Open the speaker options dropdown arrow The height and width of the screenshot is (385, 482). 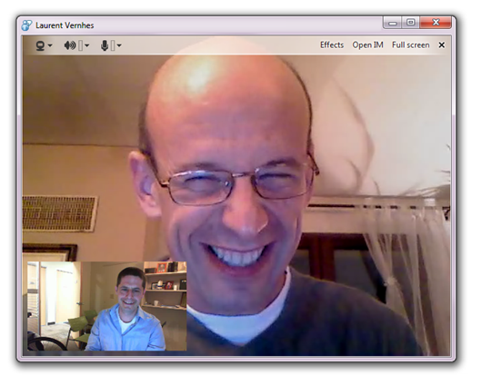[87, 45]
